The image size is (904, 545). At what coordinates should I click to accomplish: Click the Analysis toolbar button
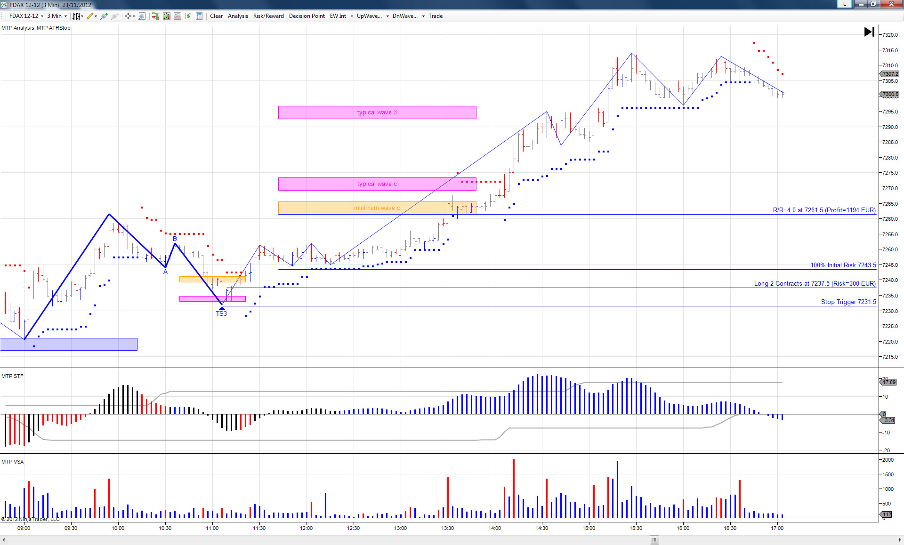click(x=238, y=16)
